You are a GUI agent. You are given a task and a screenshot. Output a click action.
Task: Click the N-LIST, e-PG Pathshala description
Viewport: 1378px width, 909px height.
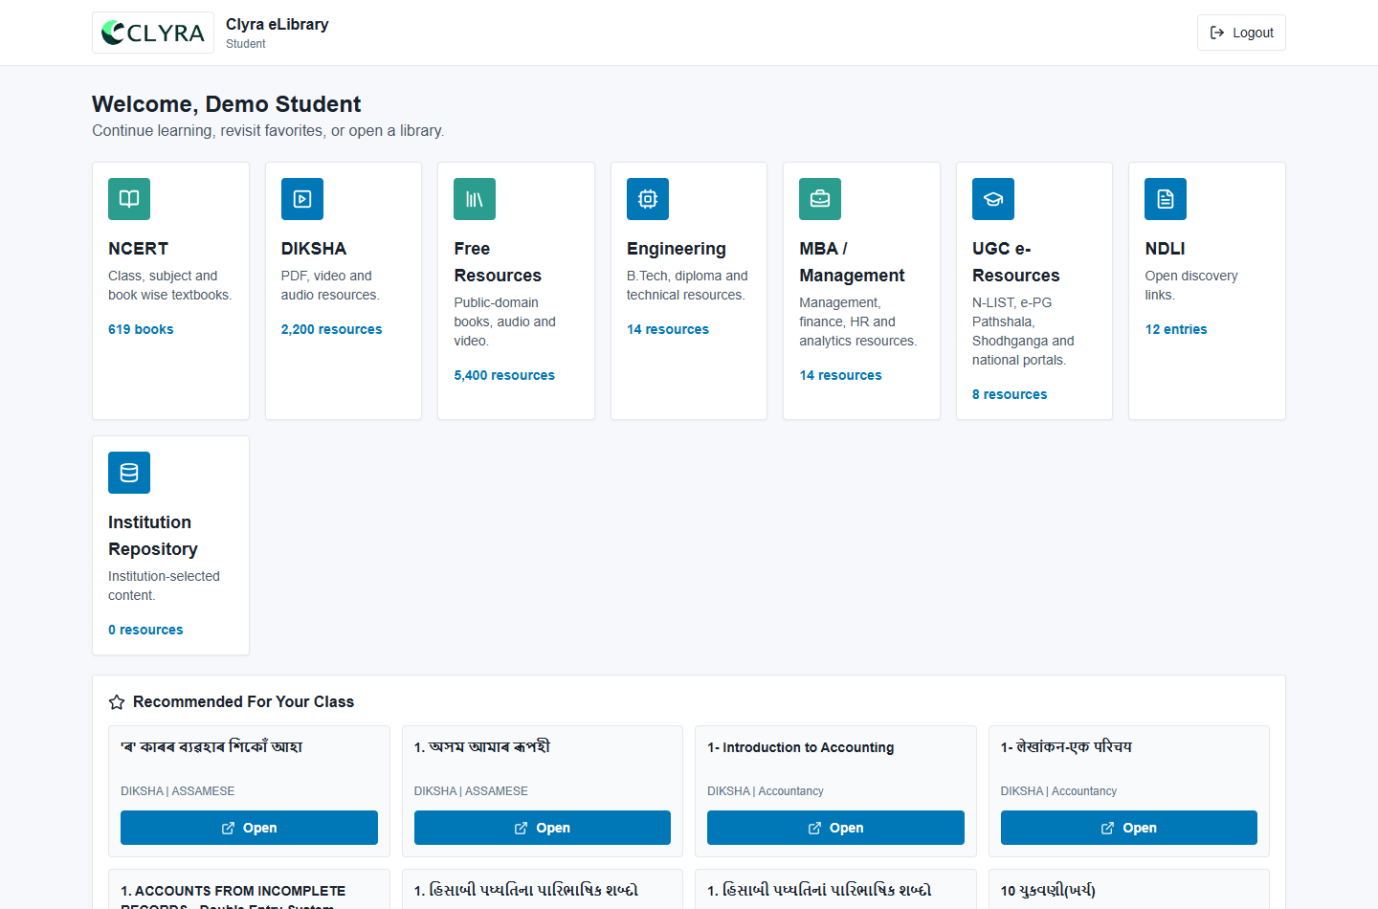[x=1023, y=331]
